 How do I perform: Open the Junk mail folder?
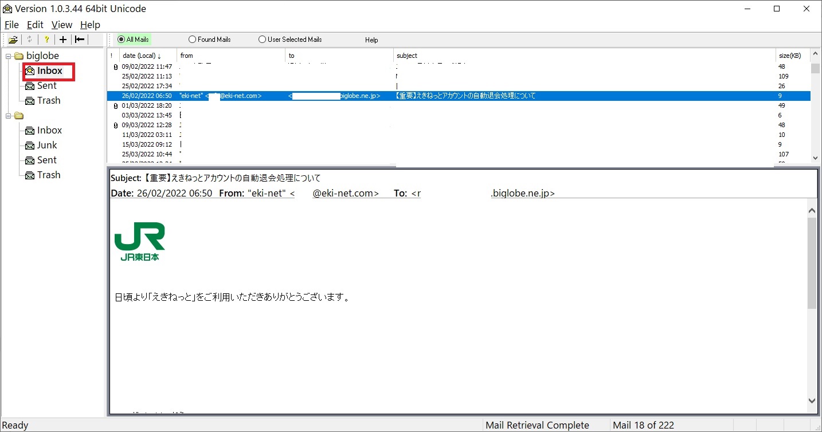pos(47,145)
